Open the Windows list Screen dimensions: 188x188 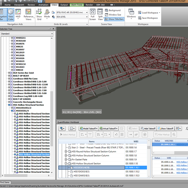tap(131, 14)
